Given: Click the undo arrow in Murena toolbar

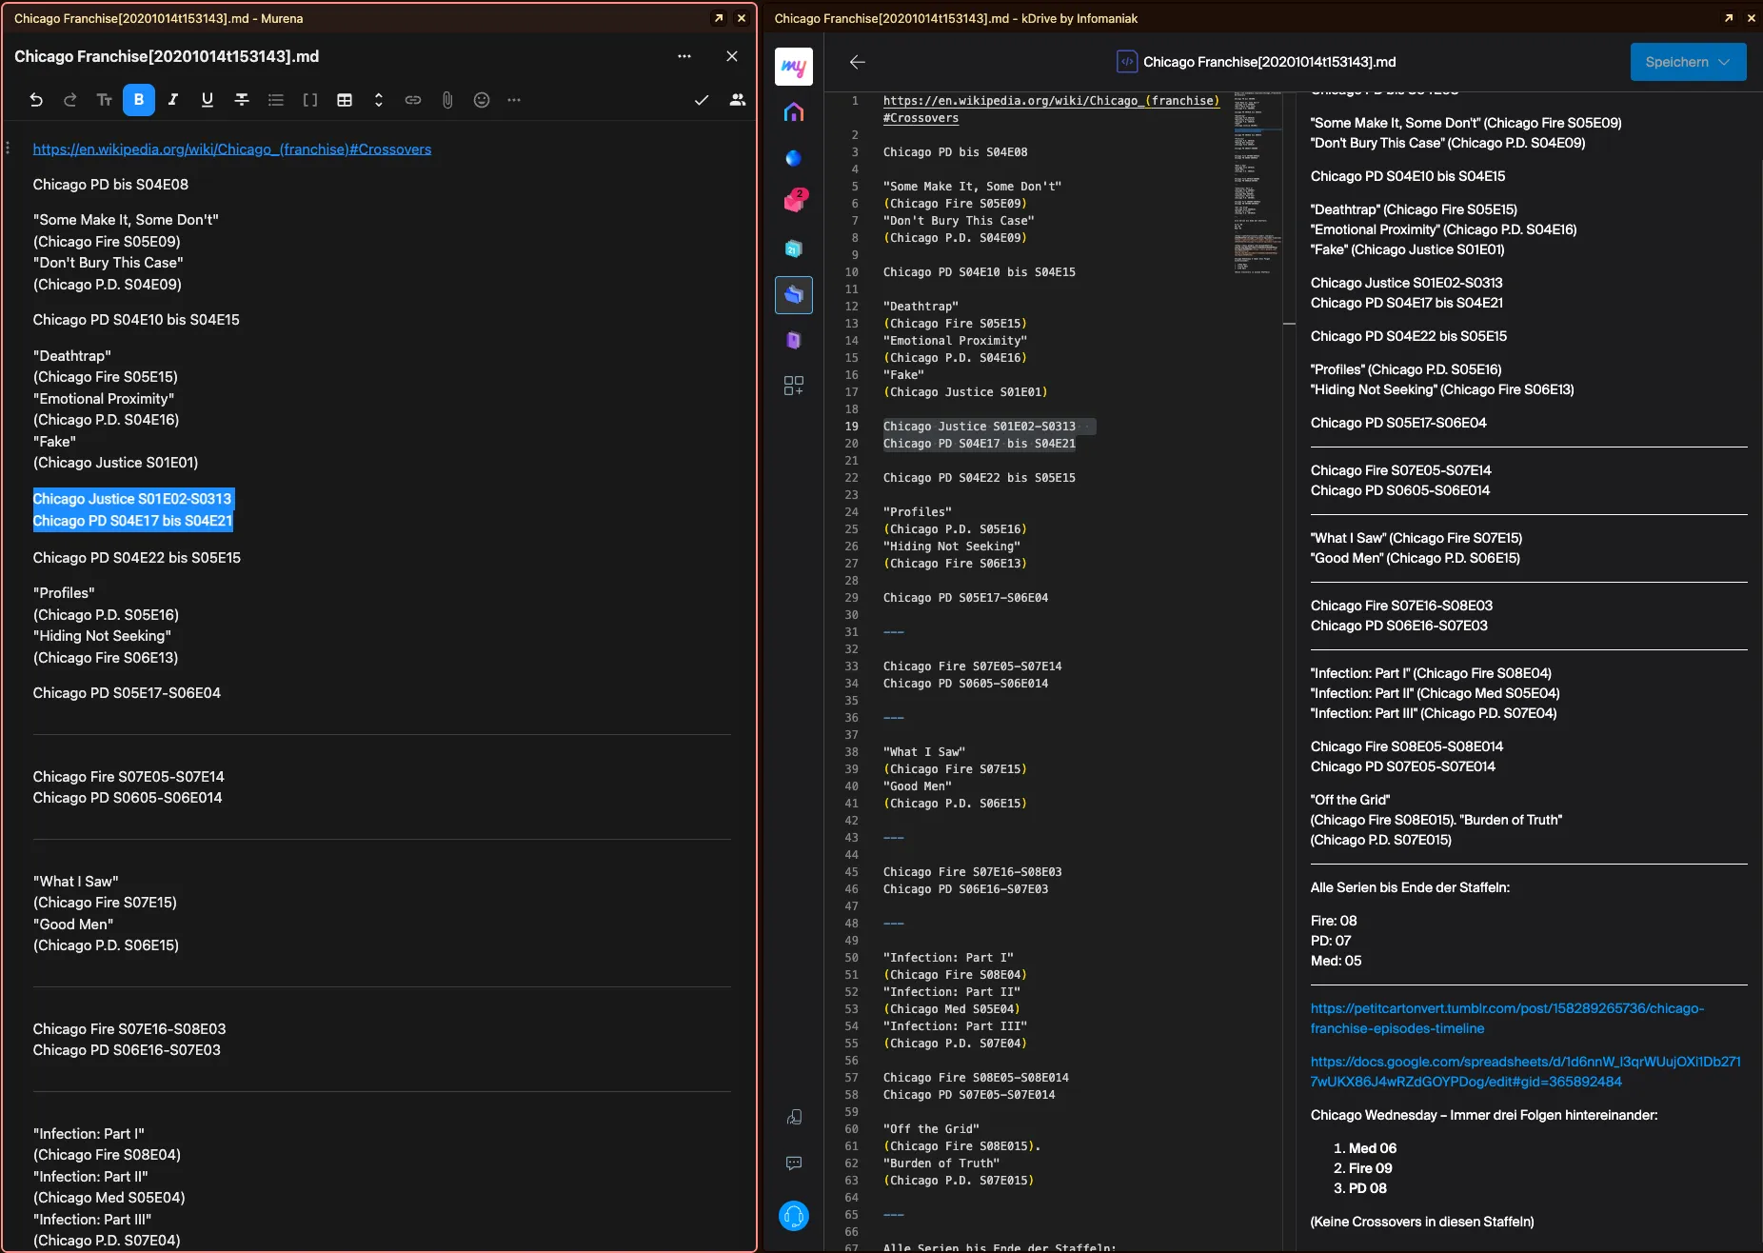Looking at the screenshot, I should click(36, 100).
